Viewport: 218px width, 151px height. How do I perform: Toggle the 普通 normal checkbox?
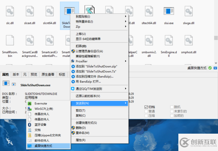click(x=146, y=111)
